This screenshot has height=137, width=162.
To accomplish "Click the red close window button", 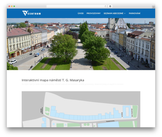I will pos(9,6).
